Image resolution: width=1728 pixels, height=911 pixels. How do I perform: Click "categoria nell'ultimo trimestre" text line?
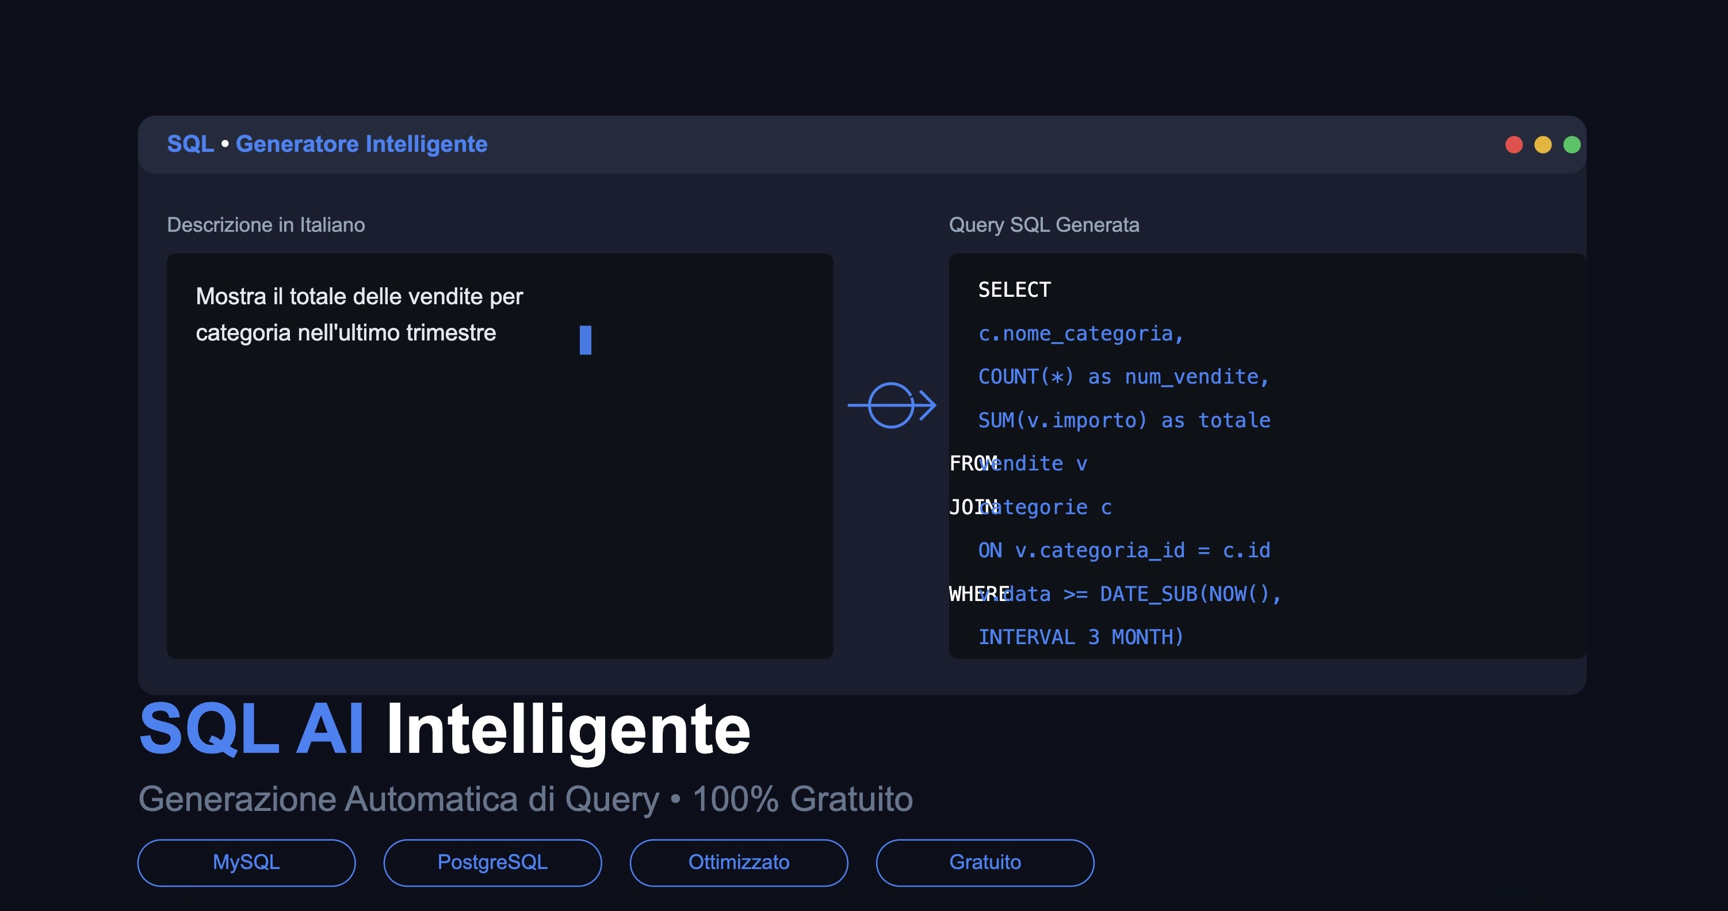(x=346, y=333)
